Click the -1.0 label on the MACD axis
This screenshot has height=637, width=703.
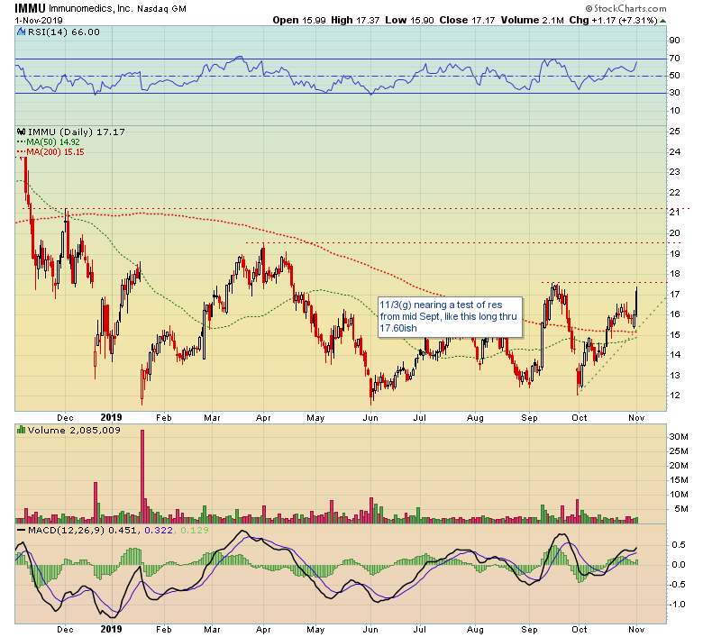(x=677, y=605)
